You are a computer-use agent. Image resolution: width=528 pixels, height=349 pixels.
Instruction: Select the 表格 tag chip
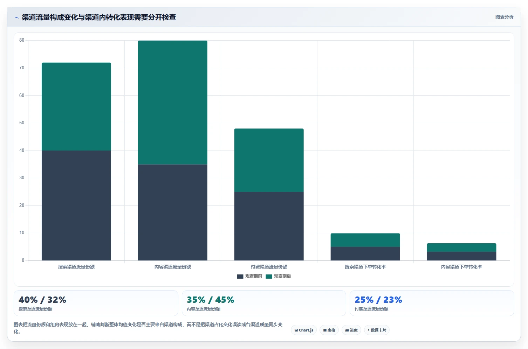point(329,330)
